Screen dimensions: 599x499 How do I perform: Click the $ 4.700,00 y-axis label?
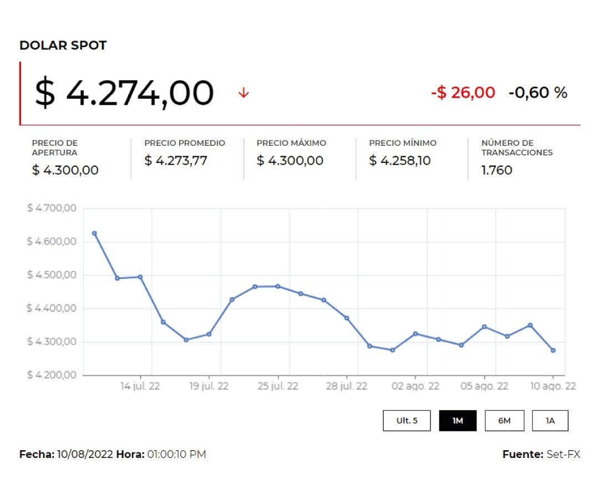[x=51, y=208]
